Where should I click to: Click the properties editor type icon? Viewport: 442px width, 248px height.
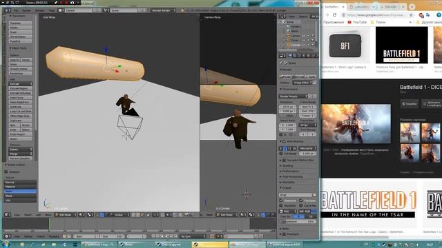pyautogui.click(x=282, y=56)
